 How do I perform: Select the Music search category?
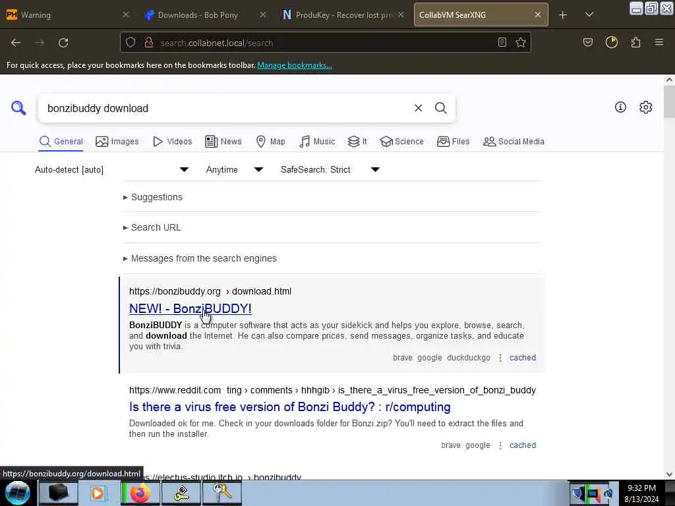click(x=317, y=142)
